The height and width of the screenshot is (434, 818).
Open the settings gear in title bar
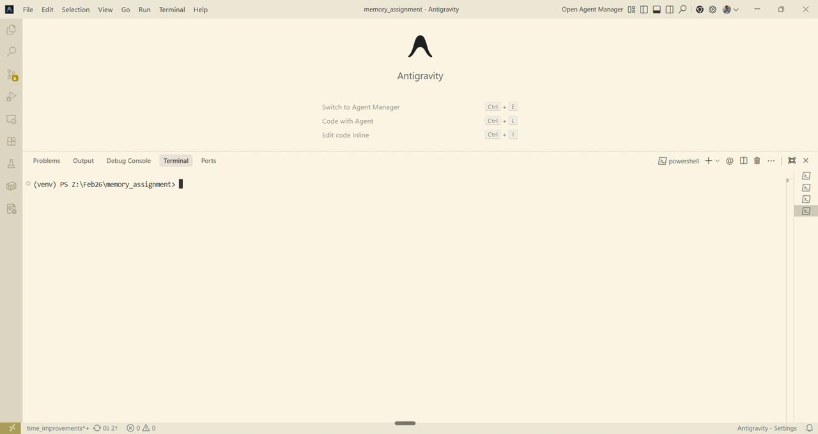[713, 10]
